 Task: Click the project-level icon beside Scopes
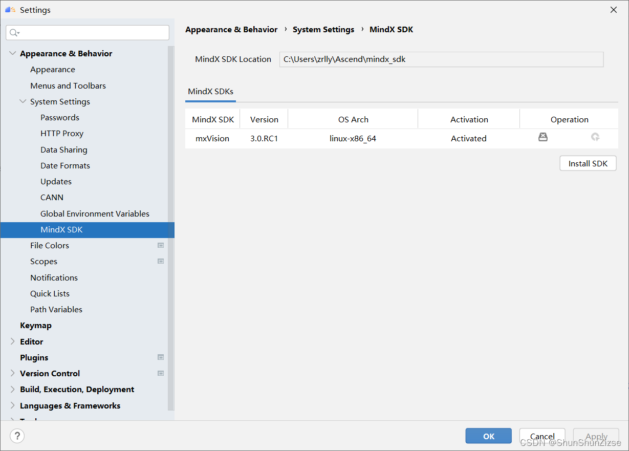tap(161, 261)
